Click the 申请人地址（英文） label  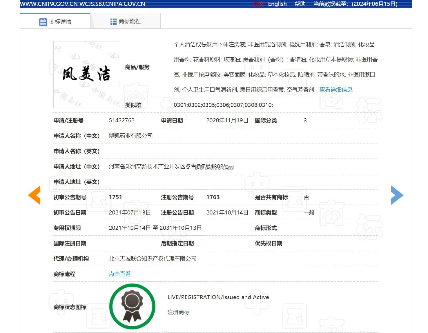pos(77,182)
